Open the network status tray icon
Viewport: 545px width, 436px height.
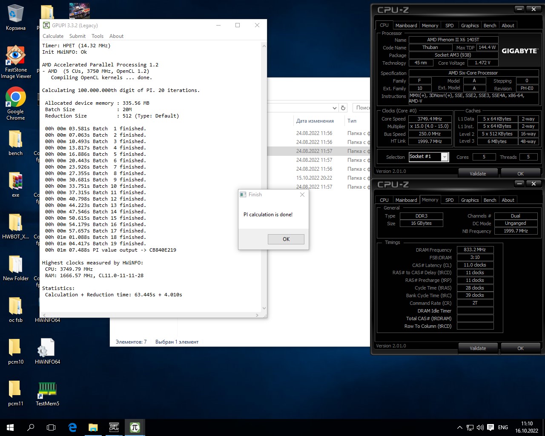(x=470, y=427)
